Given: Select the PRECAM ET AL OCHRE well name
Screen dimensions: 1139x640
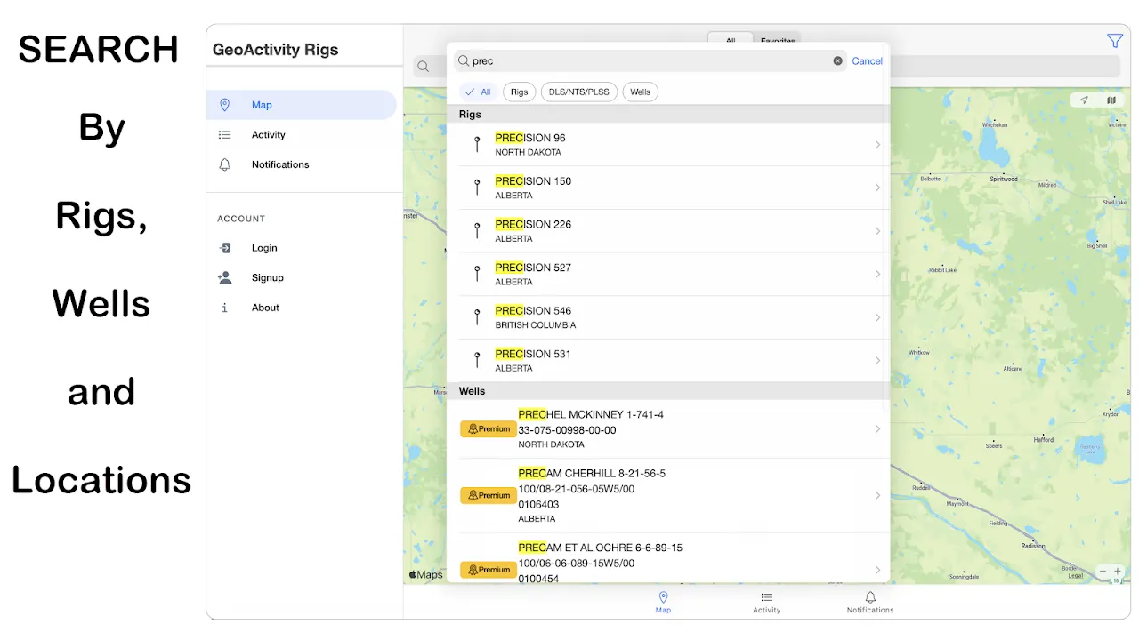Looking at the screenshot, I should coord(601,548).
